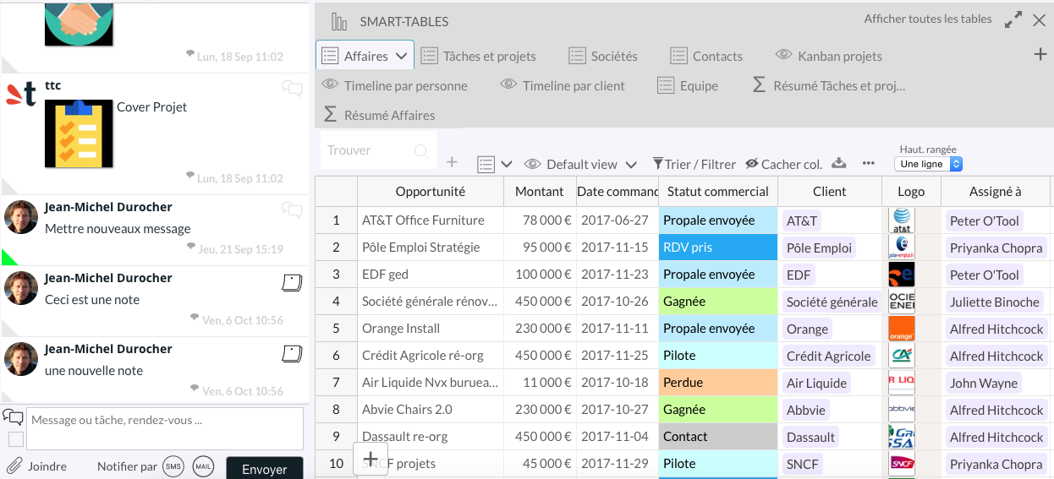The image size is (1054, 479).
Task: Add a record with toolbar plus icon
Action: point(452,162)
